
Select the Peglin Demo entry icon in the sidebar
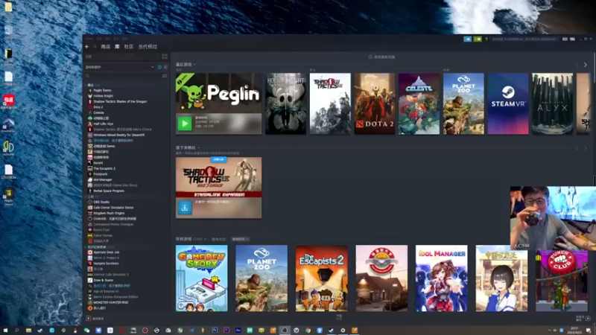90,90
